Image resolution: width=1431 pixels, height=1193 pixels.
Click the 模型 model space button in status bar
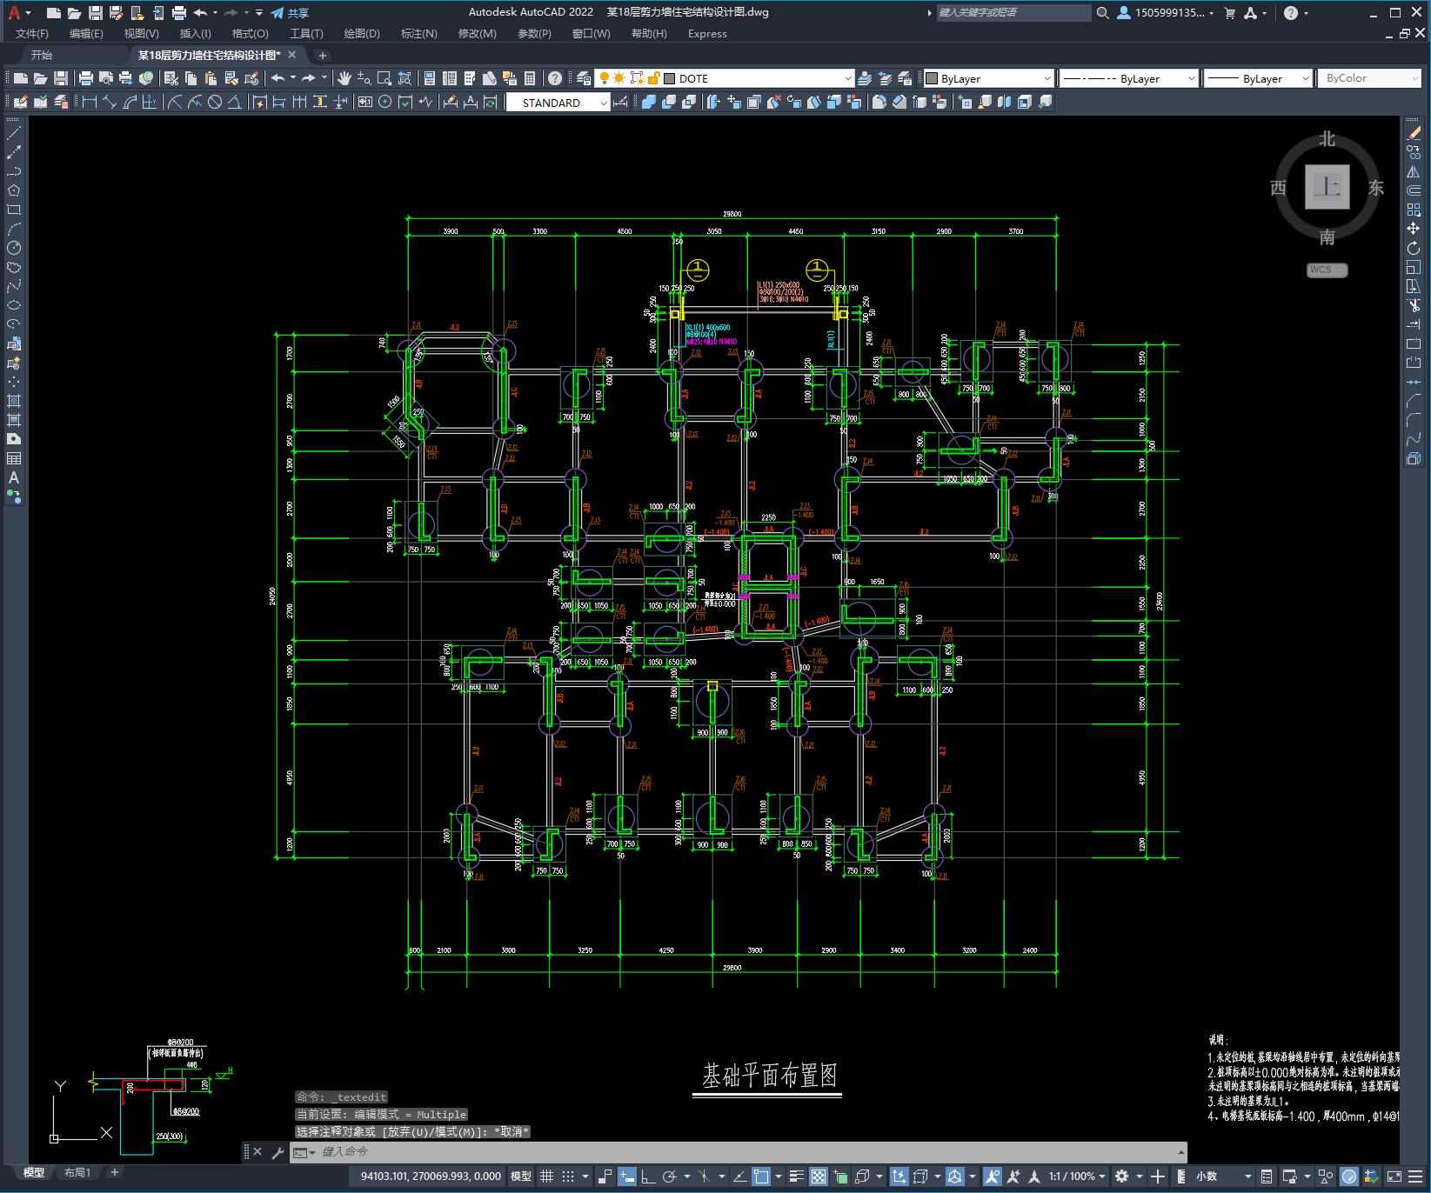pyautogui.click(x=521, y=1176)
